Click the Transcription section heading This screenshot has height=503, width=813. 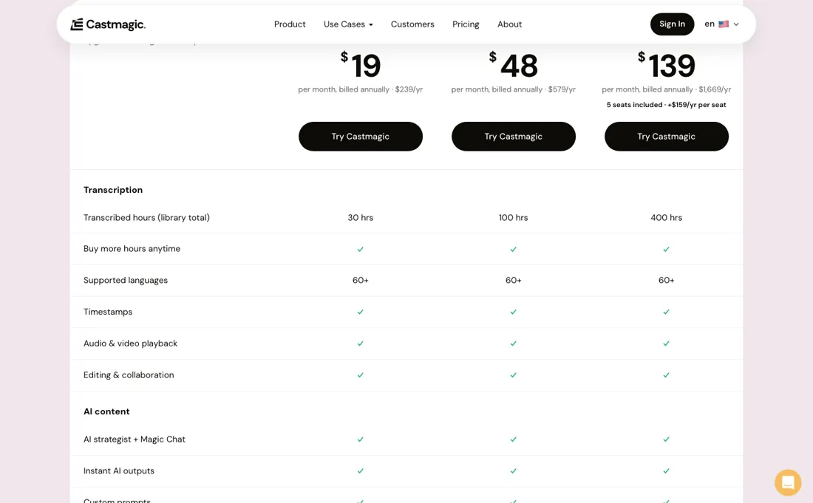pos(113,190)
